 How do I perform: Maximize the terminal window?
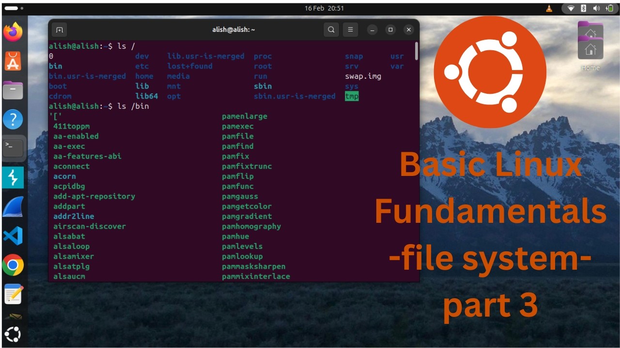[x=390, y=29]
